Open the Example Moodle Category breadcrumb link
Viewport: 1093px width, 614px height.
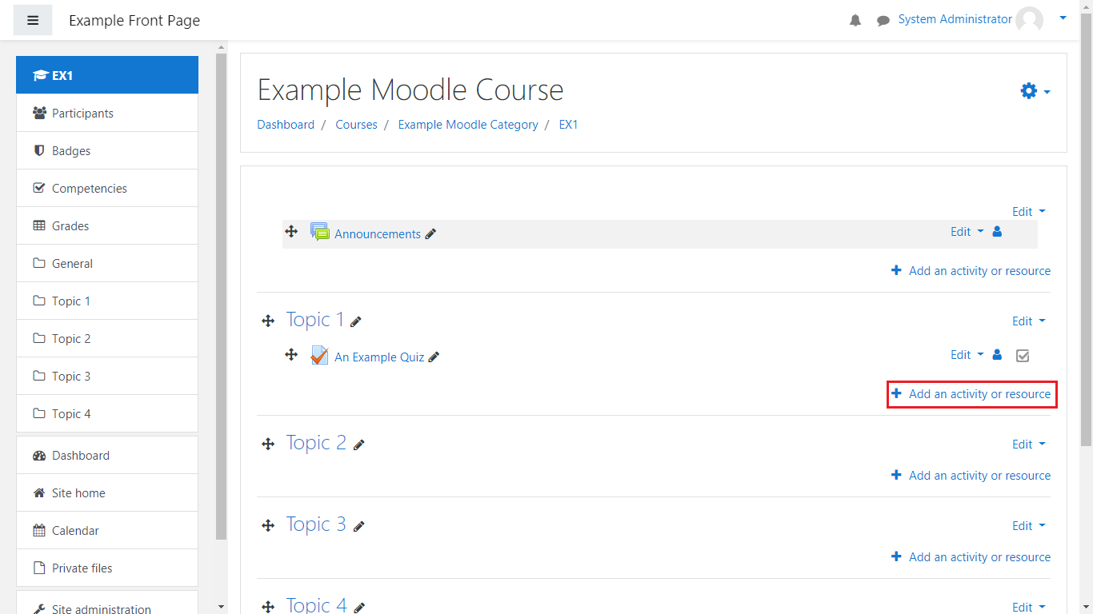(x=468, y=125)
